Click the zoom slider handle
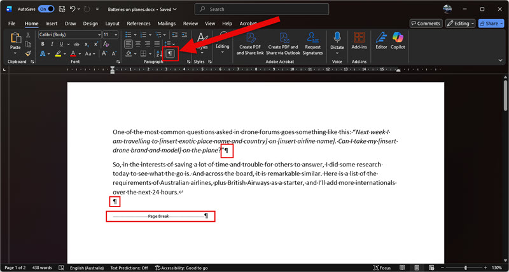Screen dimensions: 509x272 (465, 268)
